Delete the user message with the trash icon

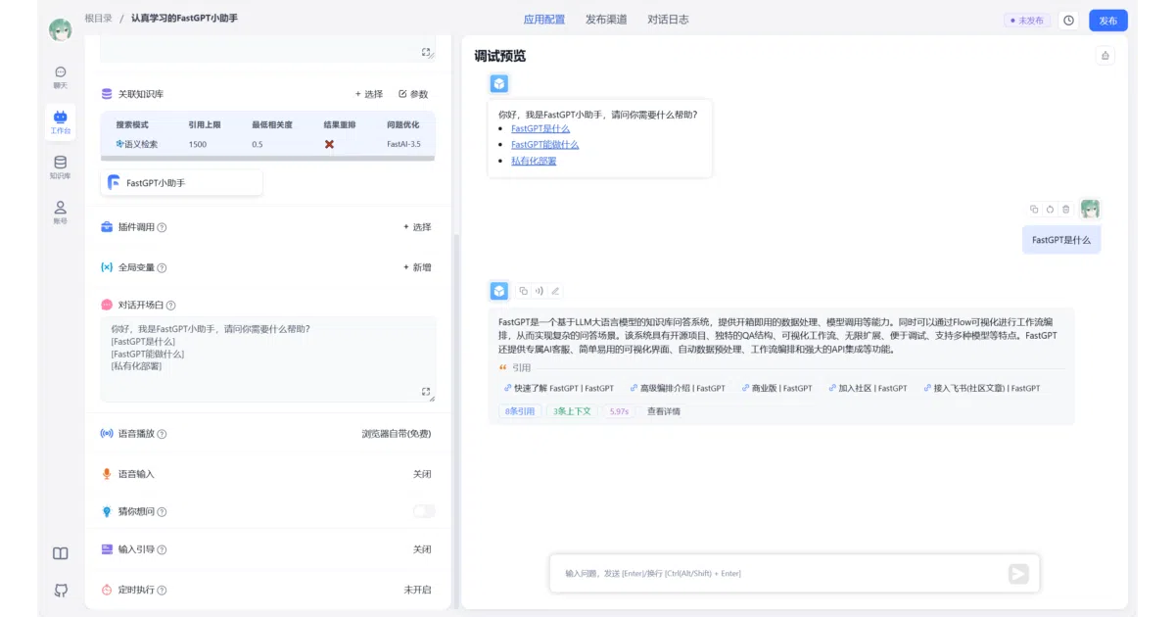pos(1065,209)
